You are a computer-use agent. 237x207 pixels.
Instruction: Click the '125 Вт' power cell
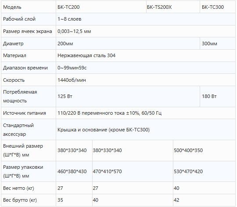[x=128, y=96]
